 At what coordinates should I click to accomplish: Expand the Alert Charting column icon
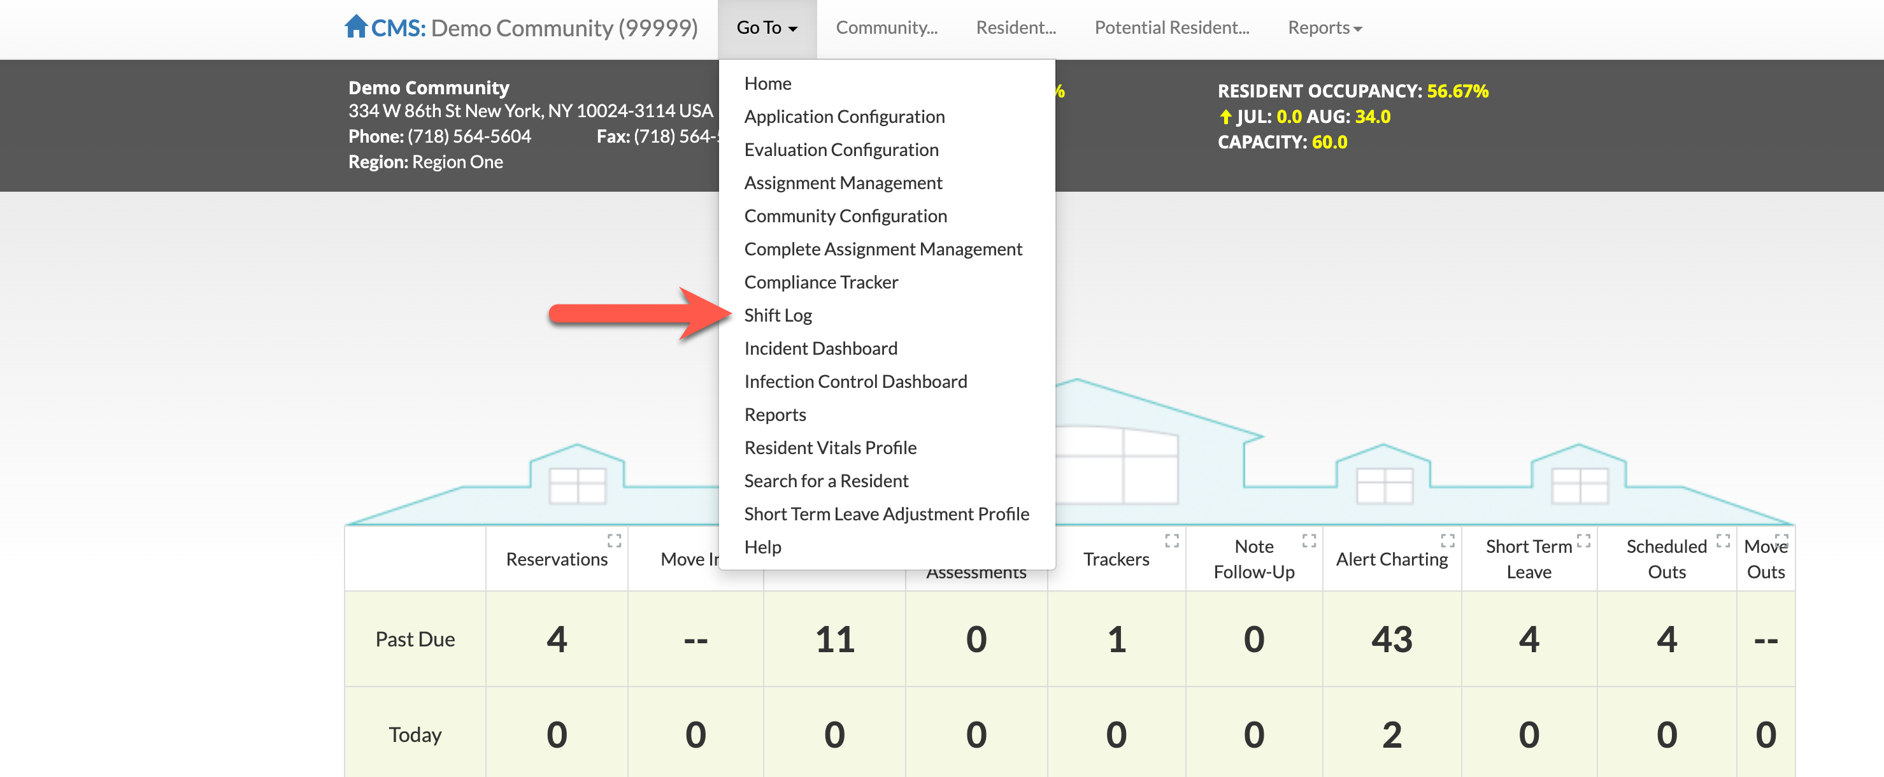click(1447, 541)
